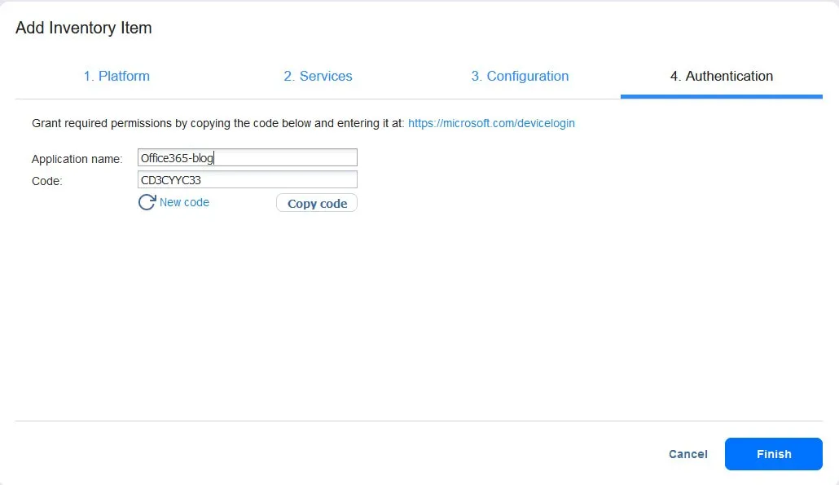Click the Add Inventory Item dialog title

click(84, 28)
